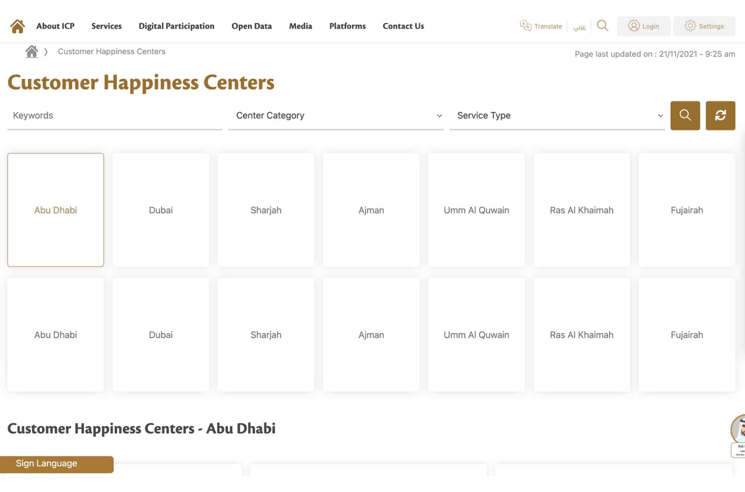Click the gold search filter button
Screen dimensions: 745x492
click(685, 115)
